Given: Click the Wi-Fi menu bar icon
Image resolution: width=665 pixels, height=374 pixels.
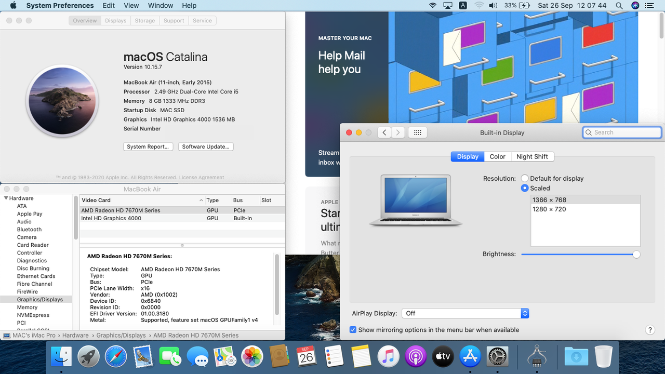Looking at the screenshot, I should tap(433, 5).
